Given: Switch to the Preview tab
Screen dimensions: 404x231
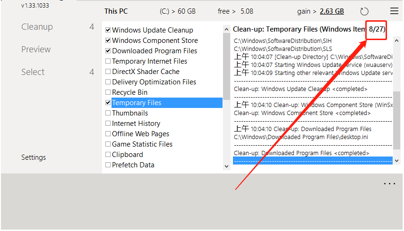Looking at the screenshot, I should point(36,49).
